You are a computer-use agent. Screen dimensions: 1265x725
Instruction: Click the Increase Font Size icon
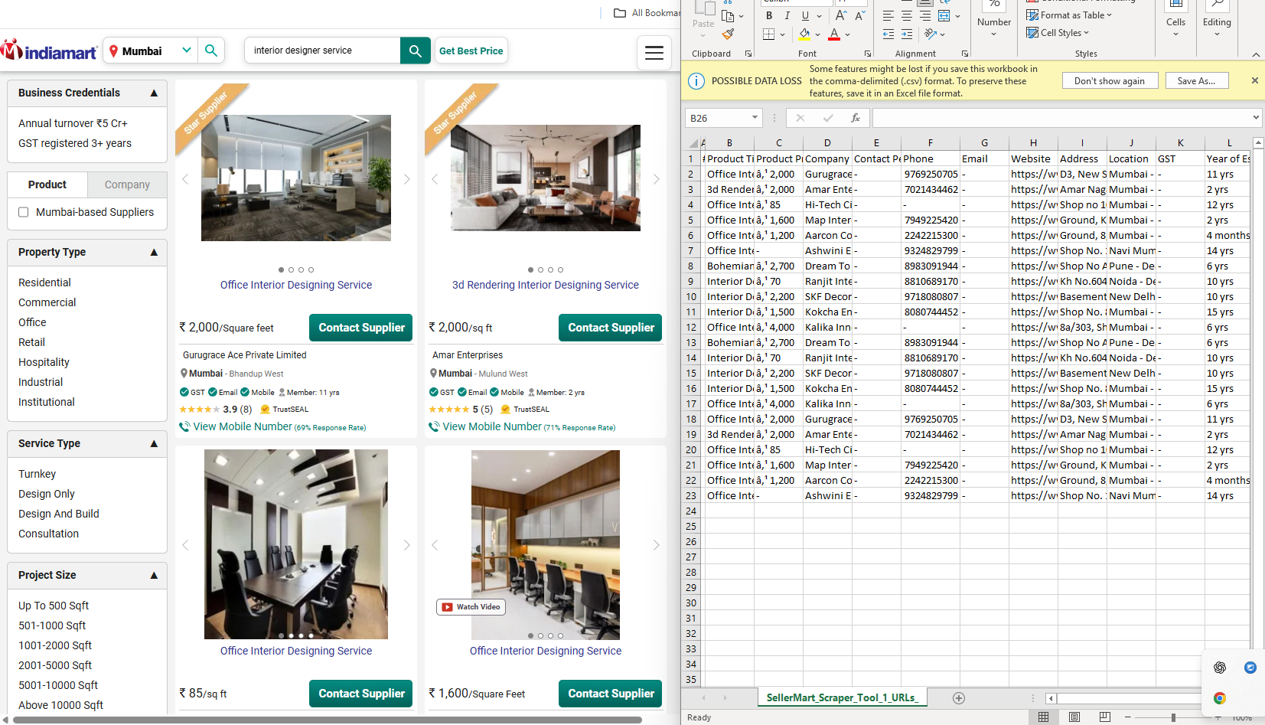[x=841, y=16]
